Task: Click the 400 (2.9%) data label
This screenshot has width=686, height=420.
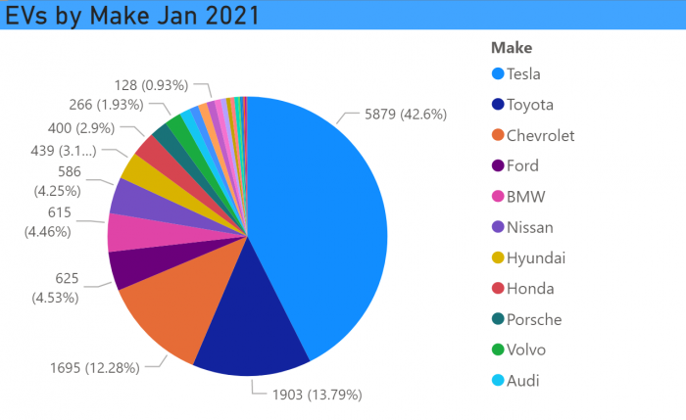Action: tap(81, 128)
